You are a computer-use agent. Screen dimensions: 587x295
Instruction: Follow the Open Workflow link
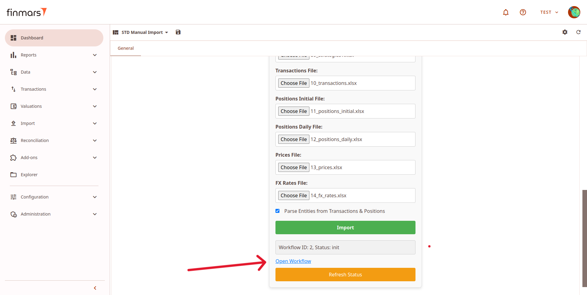pyautogui.click(x=293, y=261)
